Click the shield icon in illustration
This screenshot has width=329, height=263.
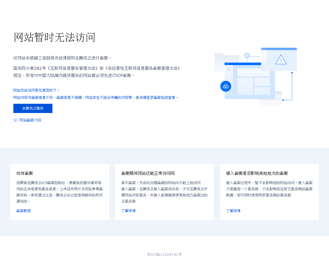[247, 55]
